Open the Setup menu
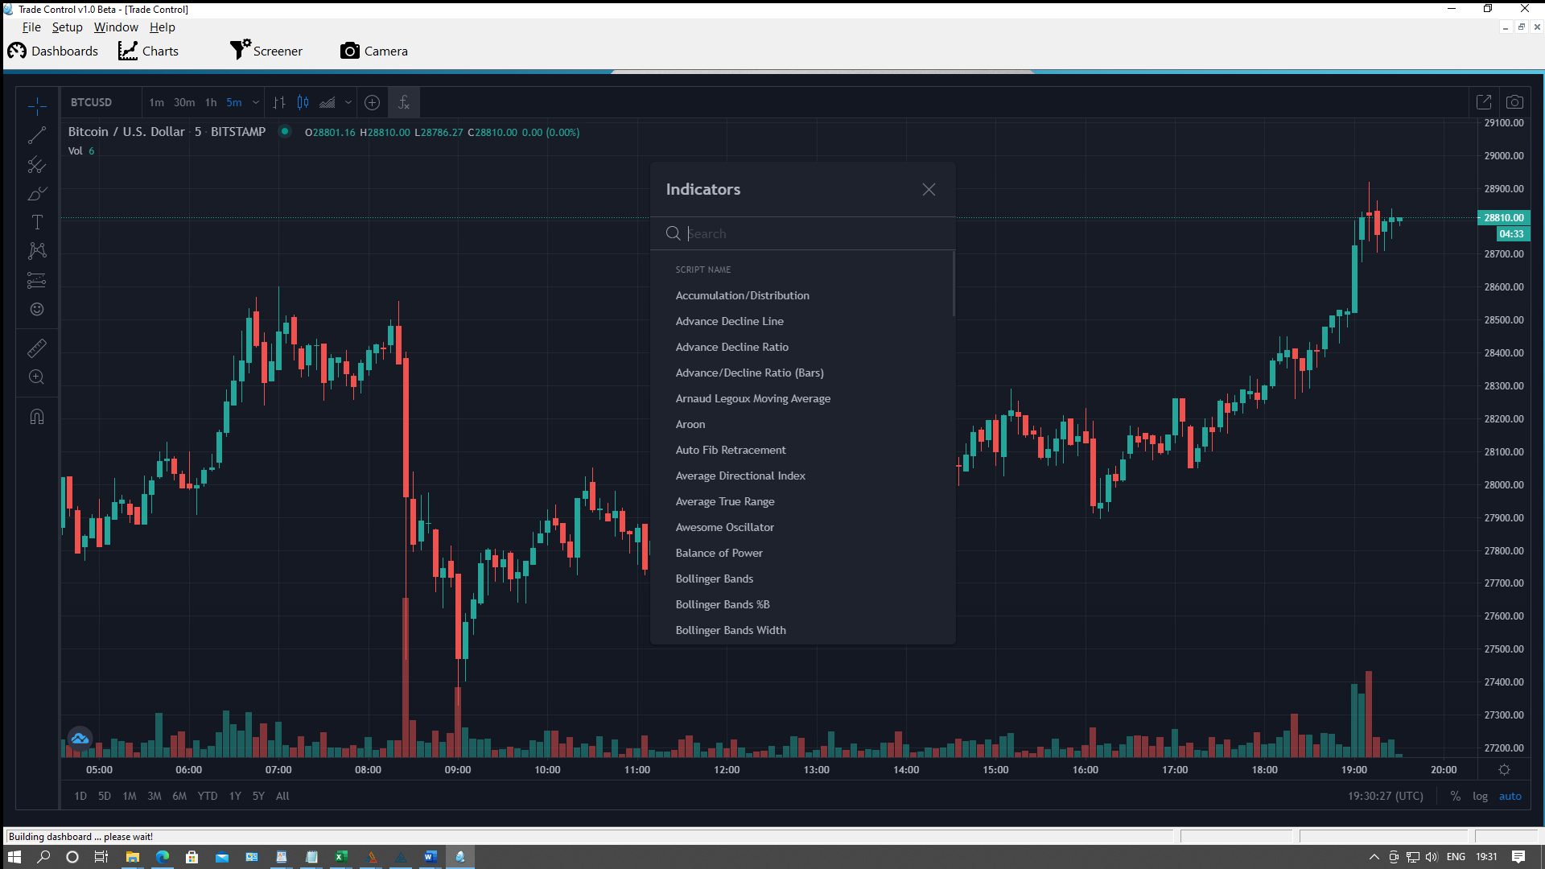This screenshot has width=1545, height=869. (68, 27)
